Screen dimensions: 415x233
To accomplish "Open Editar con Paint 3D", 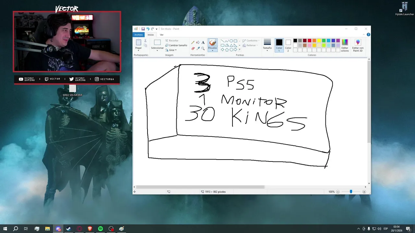I will (358, 45).
